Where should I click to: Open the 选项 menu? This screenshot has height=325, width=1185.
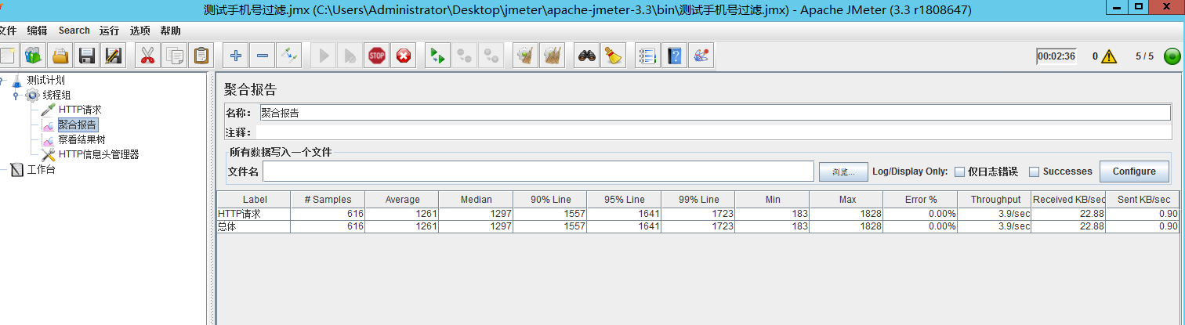click(140, 31)
